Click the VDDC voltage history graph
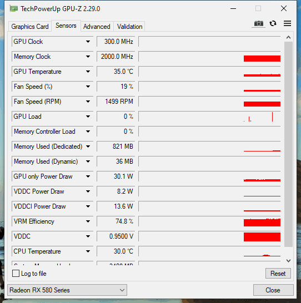Viewport: 301px width, 303px height. click(209, 236)
